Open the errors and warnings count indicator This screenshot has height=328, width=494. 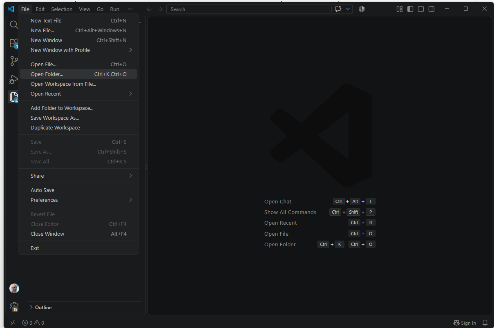[x=33, y=323]
